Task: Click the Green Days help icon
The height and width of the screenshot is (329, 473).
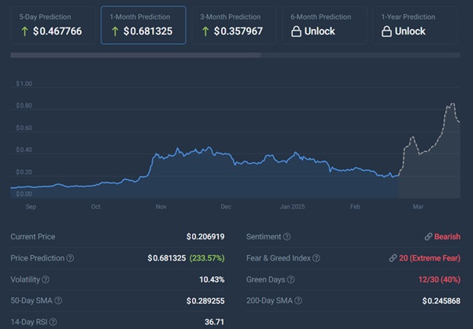Action: [291, 279]
